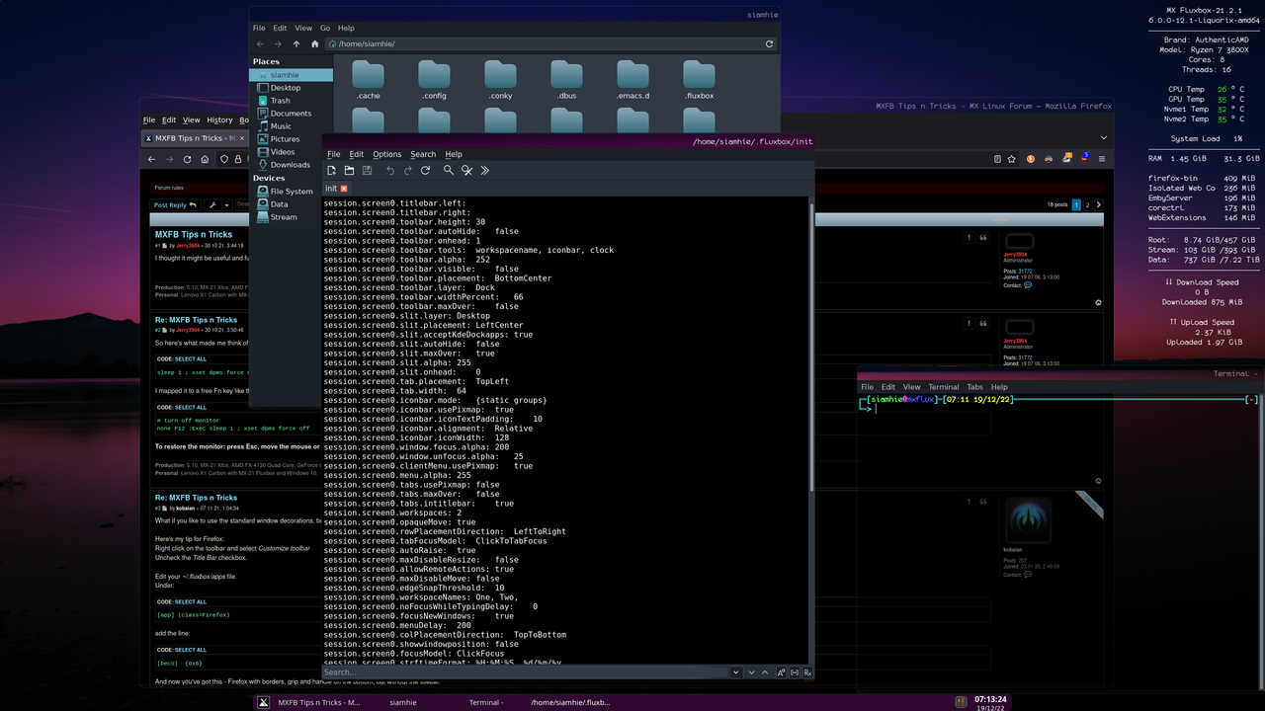Redo icon in the init editor toolbar

[x=407, y=170]
